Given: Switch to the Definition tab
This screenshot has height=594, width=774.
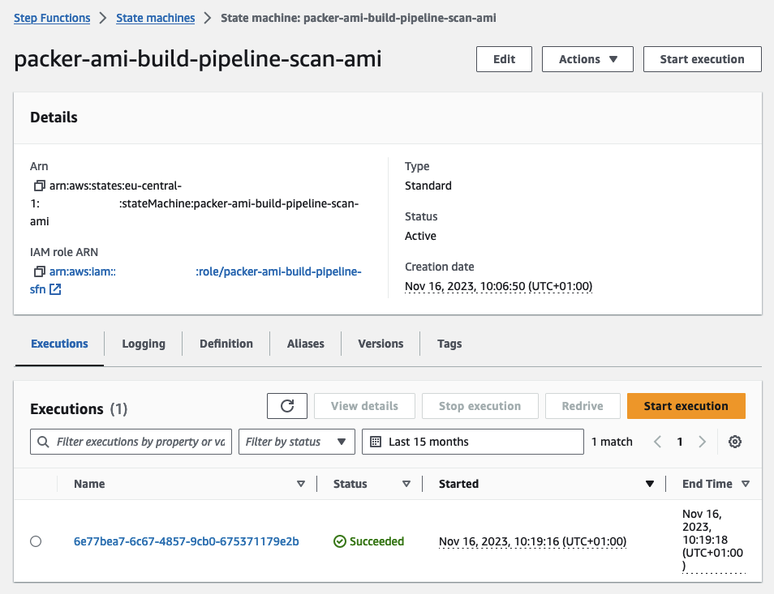Looking at the screenshot, I should pyautogui.click(x=226, y=344).
